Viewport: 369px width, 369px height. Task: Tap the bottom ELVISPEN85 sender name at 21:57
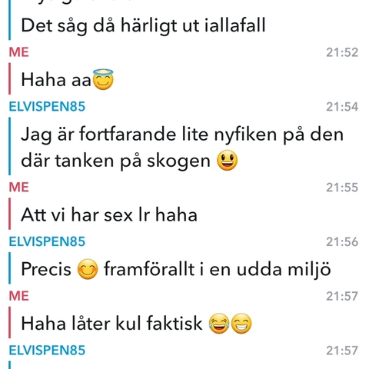click(x=47, y=351)
